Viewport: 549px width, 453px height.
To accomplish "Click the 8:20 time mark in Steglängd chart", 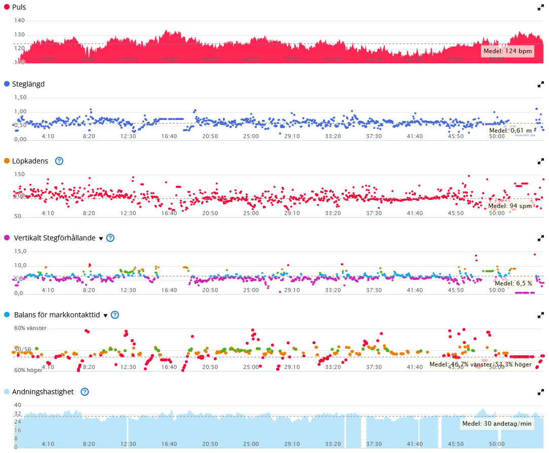I will click(89, 136).
